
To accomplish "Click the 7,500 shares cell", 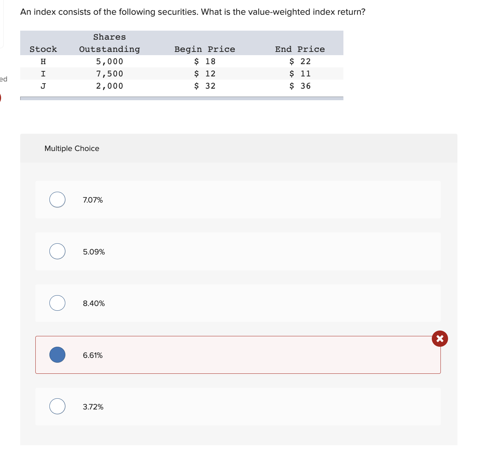I will (110, 74).
